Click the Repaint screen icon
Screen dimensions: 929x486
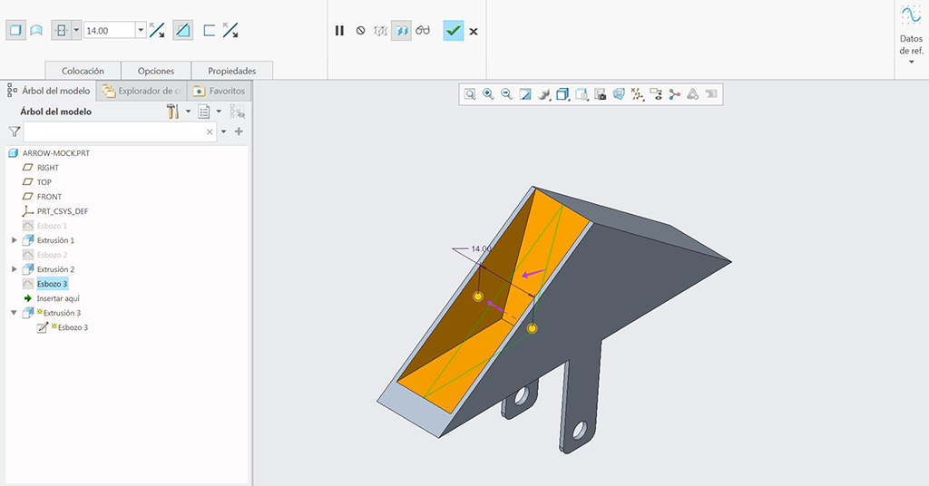pyautogui.click(x=525, y=94)
